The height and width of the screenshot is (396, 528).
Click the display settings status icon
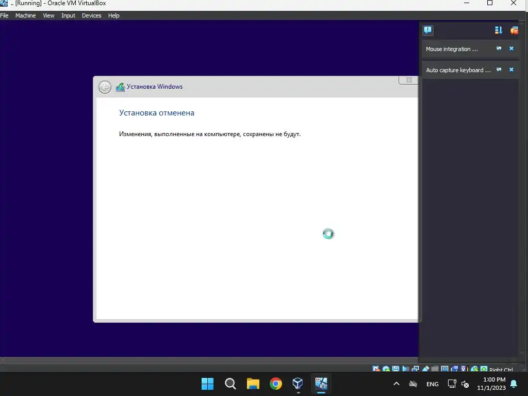click(444, 368)
